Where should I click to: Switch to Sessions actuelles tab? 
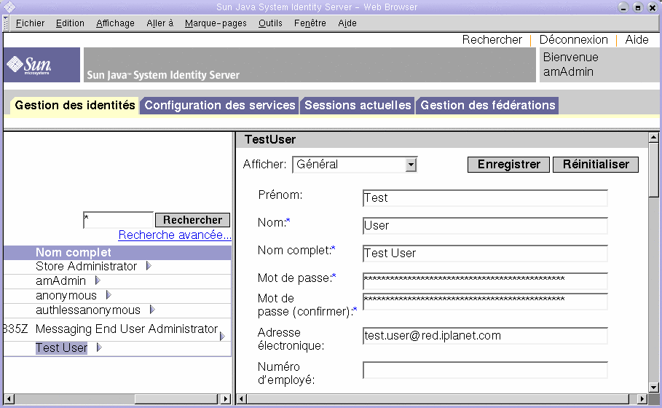pyautogui.click(x=358, y=105)
